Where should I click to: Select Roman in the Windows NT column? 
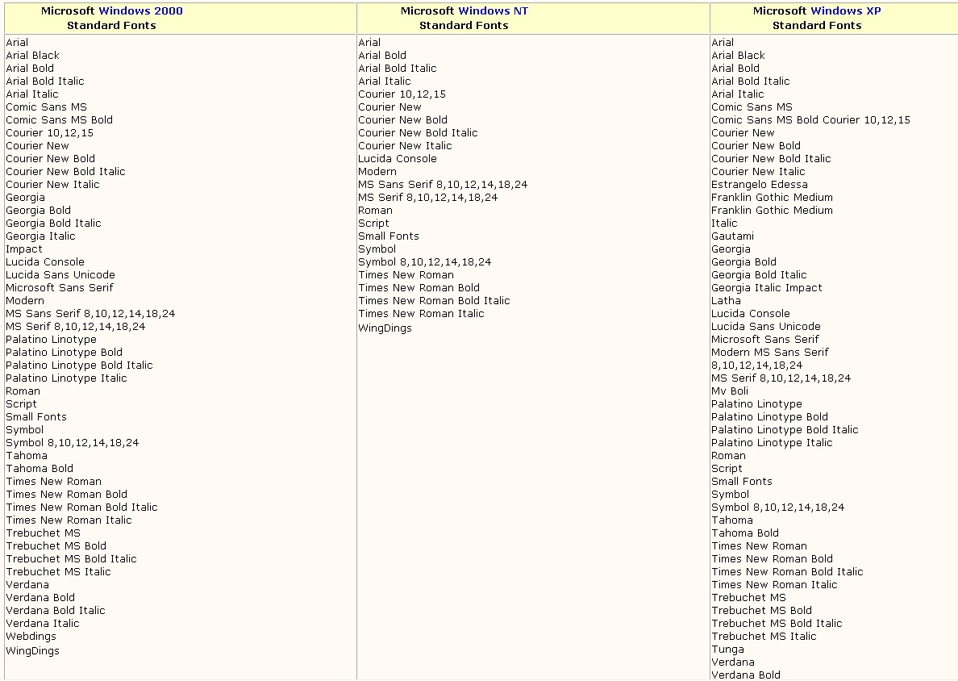[375, 211]
